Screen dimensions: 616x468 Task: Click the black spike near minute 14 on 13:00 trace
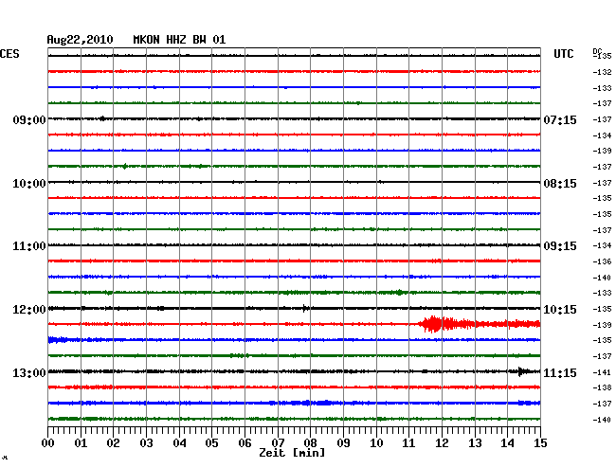522,371
